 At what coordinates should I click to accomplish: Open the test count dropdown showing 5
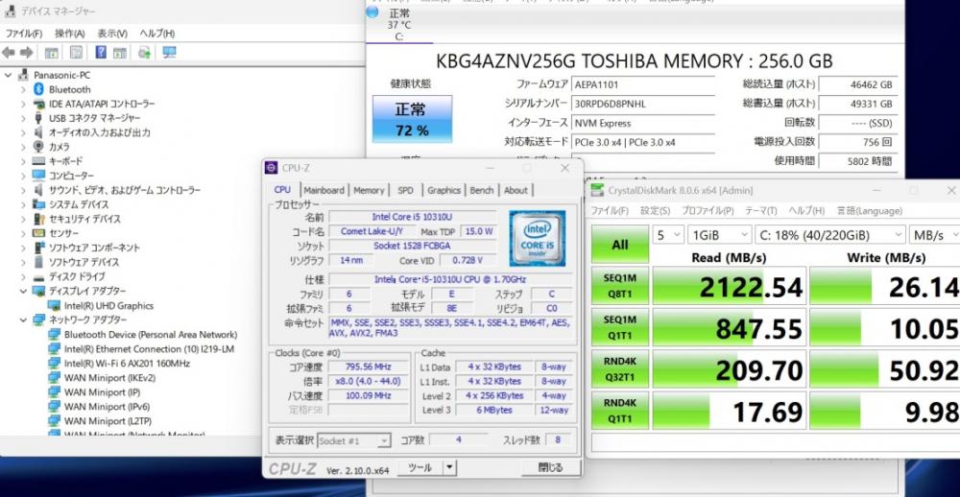pyautogui.click(x=668, y=234)
